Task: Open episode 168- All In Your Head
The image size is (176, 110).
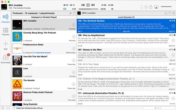Action: click(126, 69)
